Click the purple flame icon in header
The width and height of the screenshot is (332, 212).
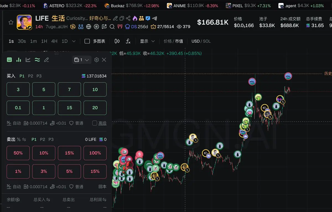pos(135,18)
